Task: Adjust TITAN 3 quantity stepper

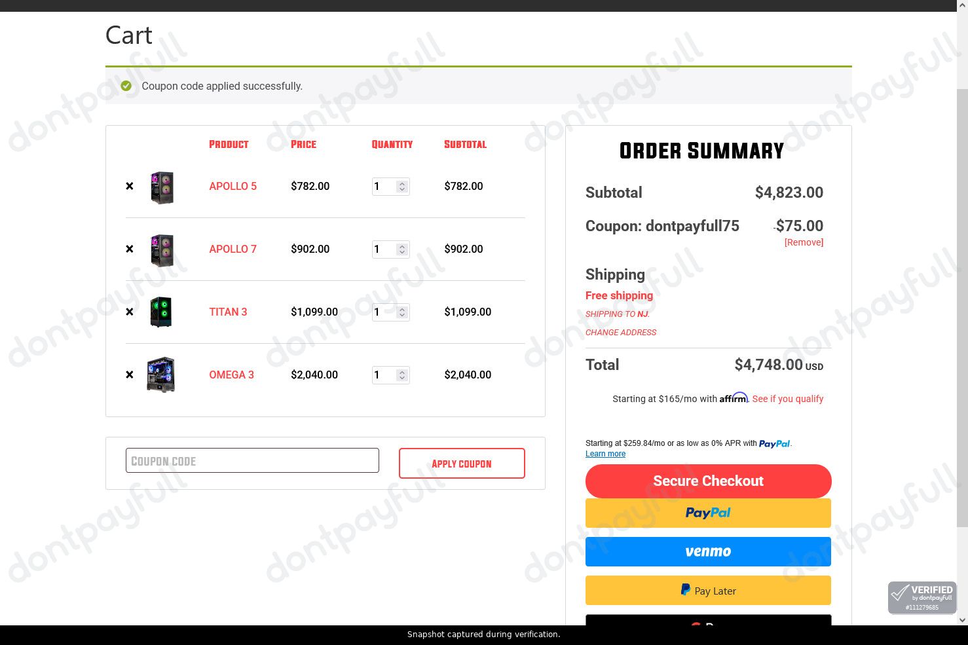Action: tap(402, 312)
